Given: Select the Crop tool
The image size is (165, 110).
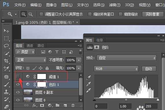Looking at the screenshot, I should pos(6,61).
